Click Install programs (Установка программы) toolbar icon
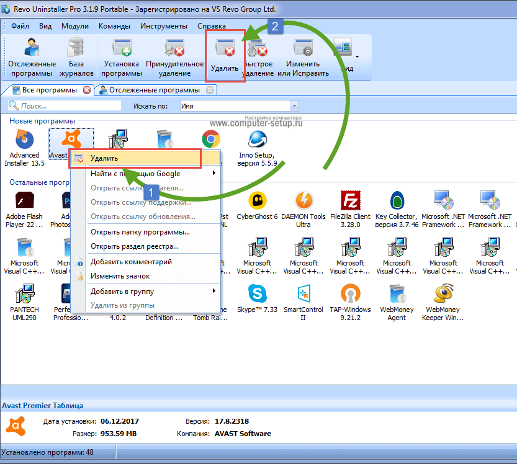This screenshot has width=517, height=464. 121,57
